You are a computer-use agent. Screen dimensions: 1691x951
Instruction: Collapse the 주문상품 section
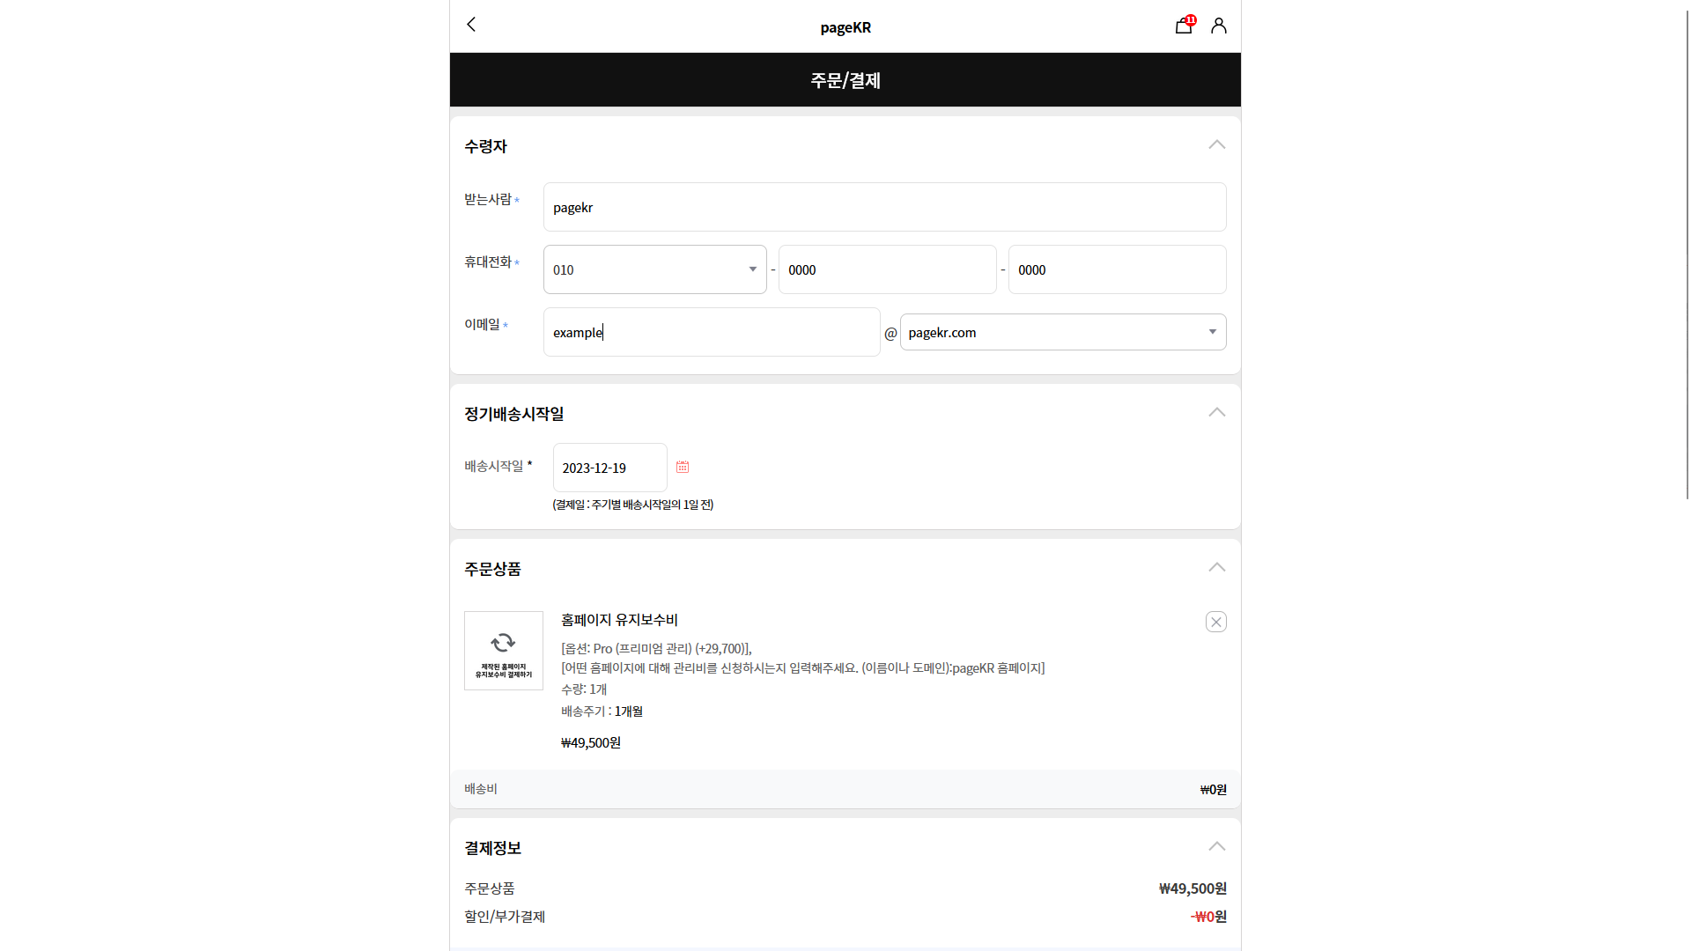(1217, 568)
